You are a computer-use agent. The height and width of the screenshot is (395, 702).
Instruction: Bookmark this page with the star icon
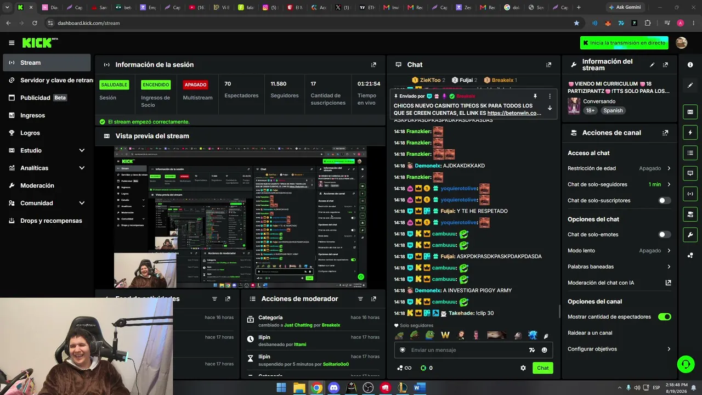[576, 23]
